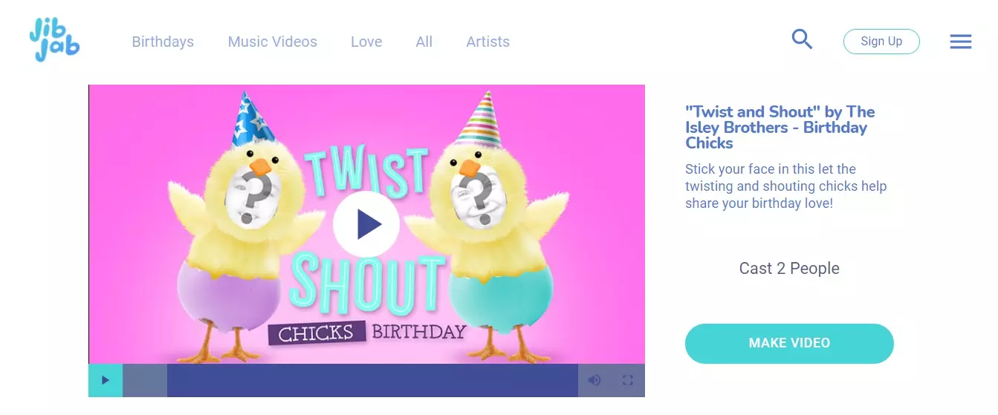Click the JibJab logo

point(54,39)
